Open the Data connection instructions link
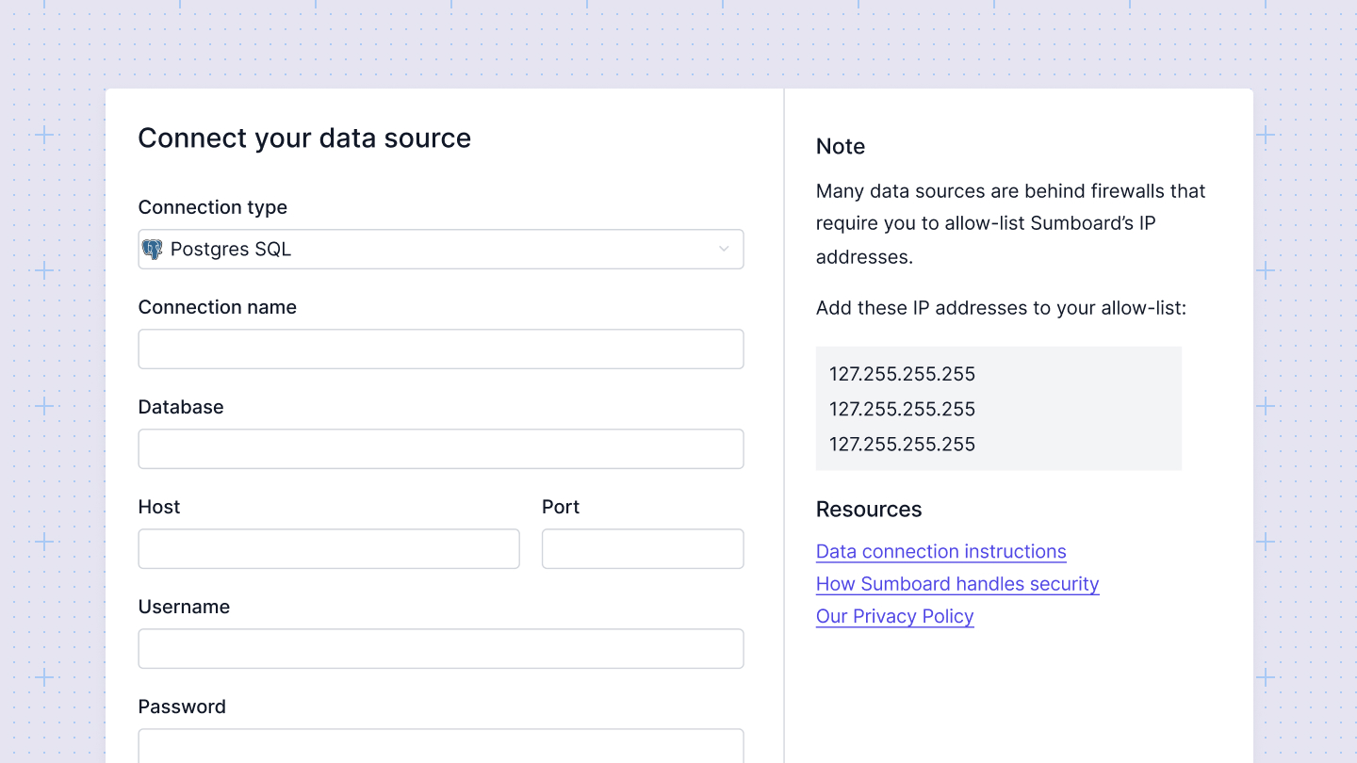This screenshot has width=1357, height=763. pos(940,552)
